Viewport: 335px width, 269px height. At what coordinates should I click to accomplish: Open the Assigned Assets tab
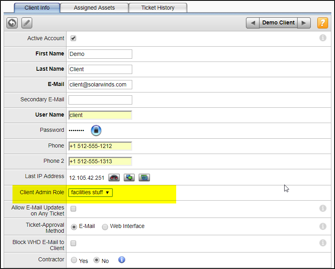click(x=94, y=8)
